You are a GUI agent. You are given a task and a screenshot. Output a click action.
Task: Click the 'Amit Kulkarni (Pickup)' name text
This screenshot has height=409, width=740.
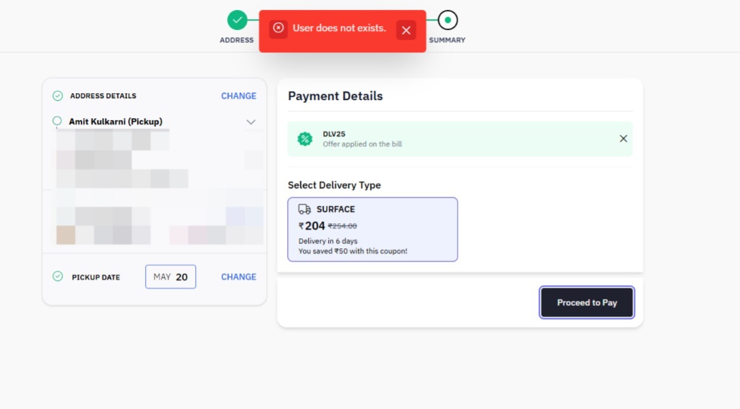(x=116, y=121)
